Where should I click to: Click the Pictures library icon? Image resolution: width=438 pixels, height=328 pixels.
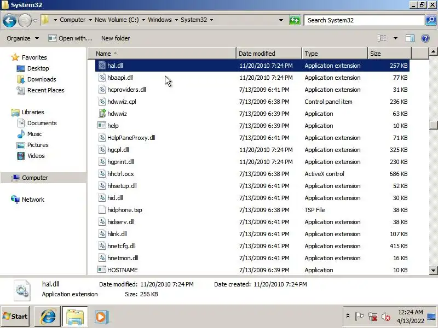[21, 145]
